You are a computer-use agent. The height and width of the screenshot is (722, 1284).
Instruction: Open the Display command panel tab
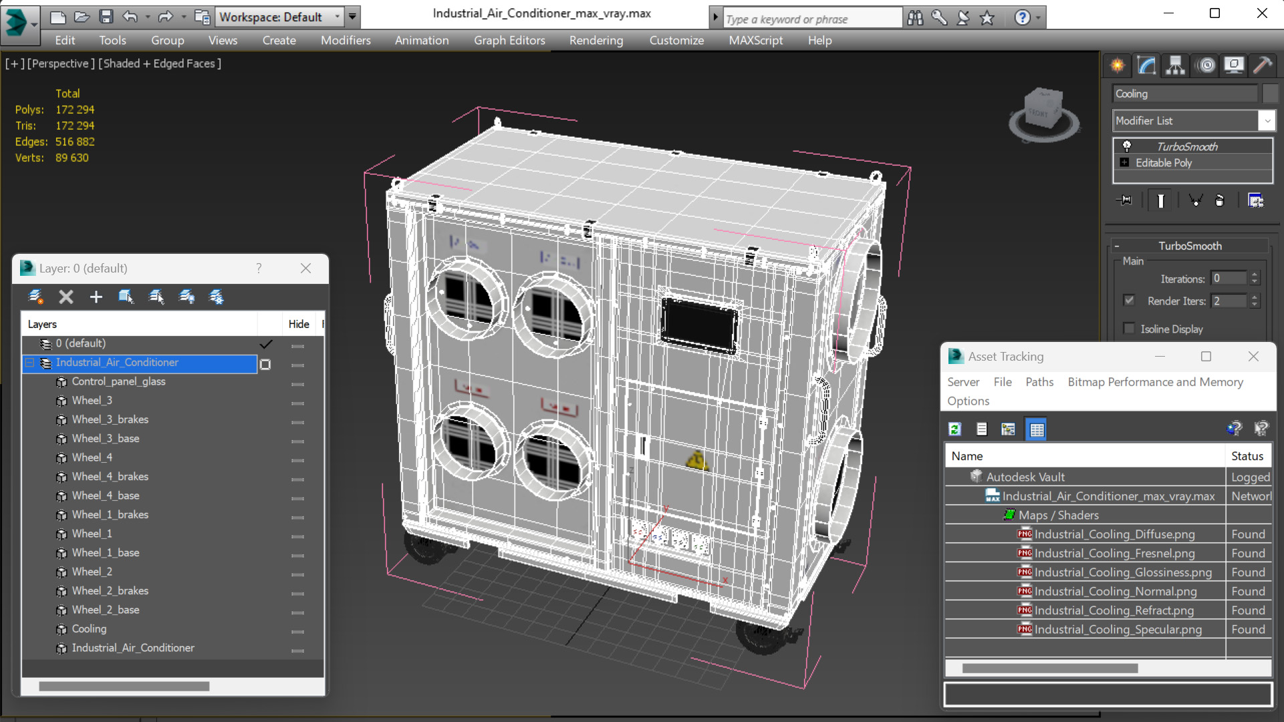tap(1234, 65)
